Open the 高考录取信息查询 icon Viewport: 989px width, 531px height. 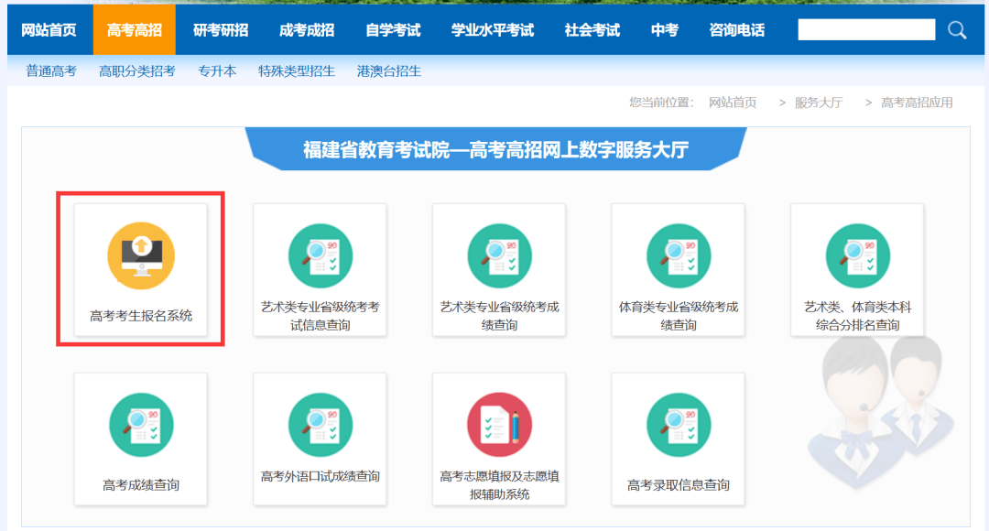679,425
